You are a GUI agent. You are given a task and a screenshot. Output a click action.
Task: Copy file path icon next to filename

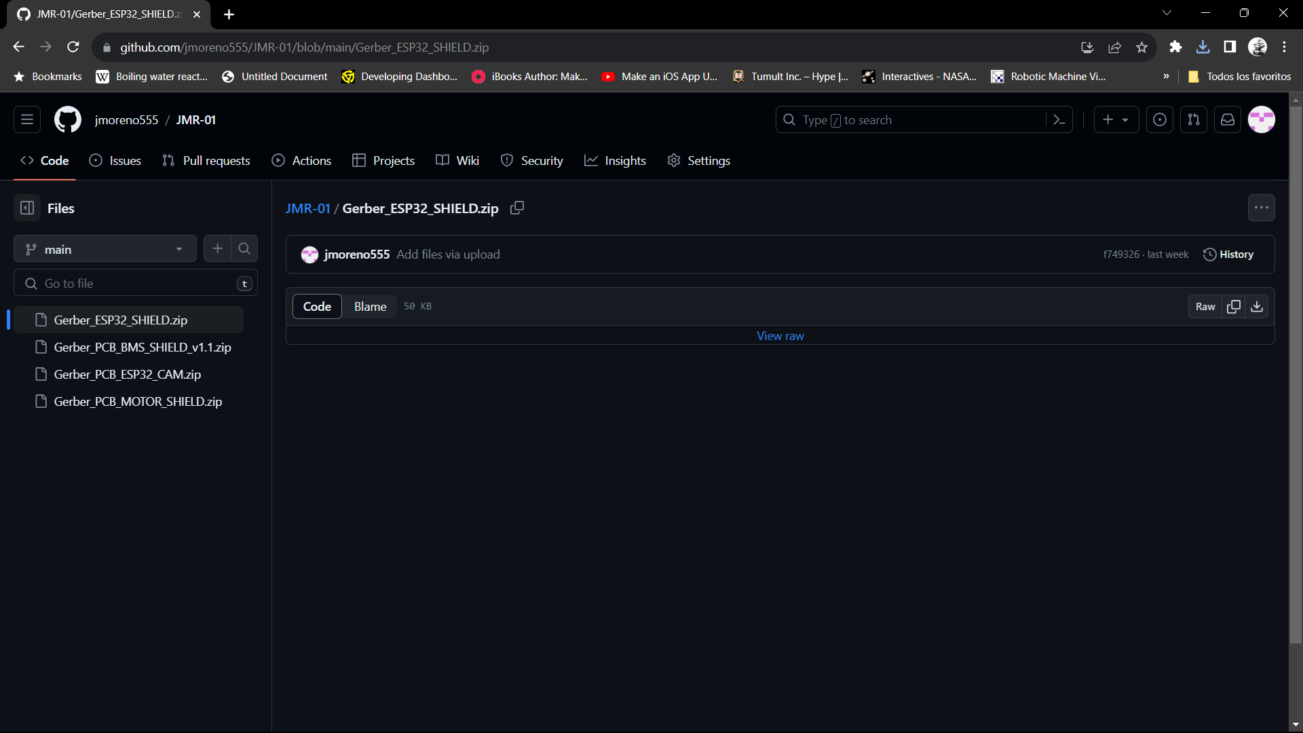[517, 208]
